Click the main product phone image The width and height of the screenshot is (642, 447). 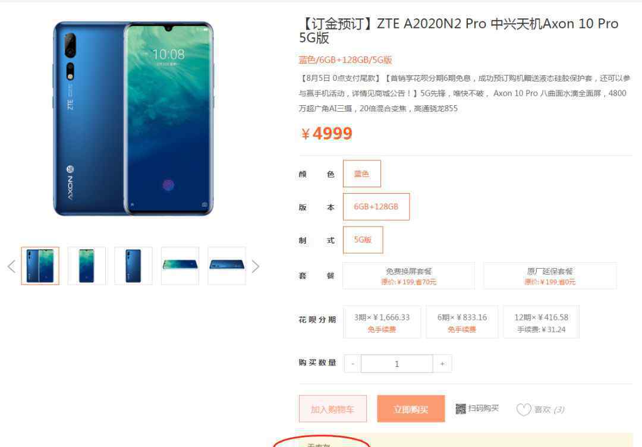click(x=134, y=119)
